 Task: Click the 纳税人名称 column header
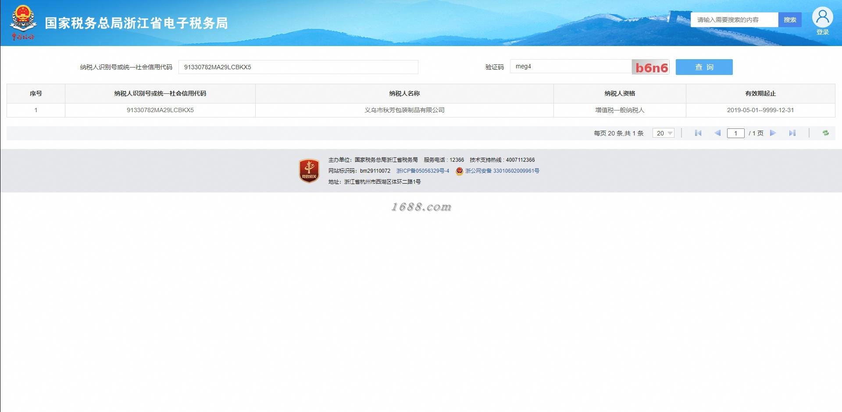click(x=404, y=93)
